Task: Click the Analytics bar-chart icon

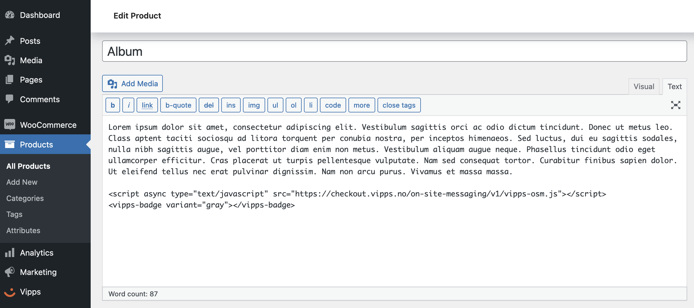Action: (10, 253)
